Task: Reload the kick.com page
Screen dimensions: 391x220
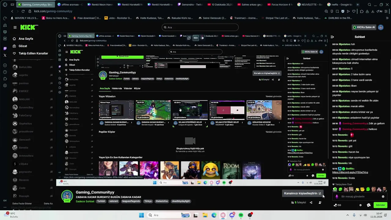Action: pos(24,11)
